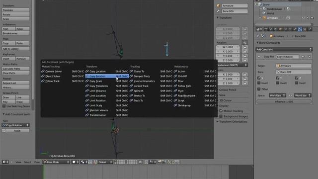Toggle Use Sketching Sessions checkbox
This screenshot has height=179, width=318.
coord(4,106)
